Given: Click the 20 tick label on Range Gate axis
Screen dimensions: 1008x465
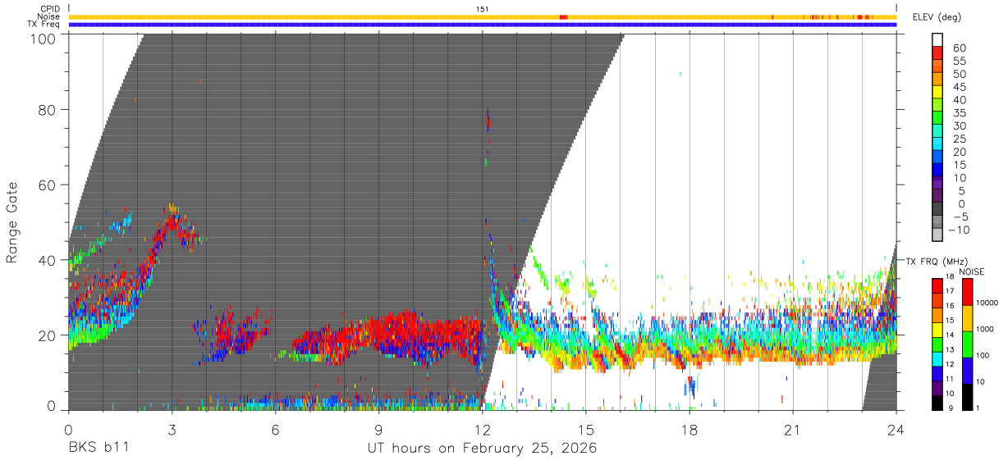Looking at the screenshot, I should tap(47, 335).
